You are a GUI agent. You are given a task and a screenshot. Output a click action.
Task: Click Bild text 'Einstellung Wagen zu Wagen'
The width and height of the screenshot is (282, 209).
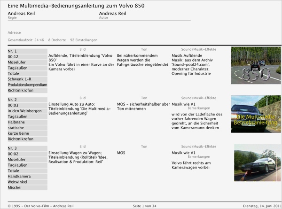75,153
